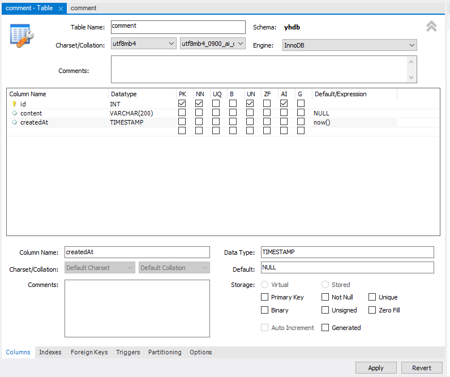The width and height of the screenshot is (450, 377).
Task: Open the InnoDB engine dropdown
Action: click(x=350, y=45)
